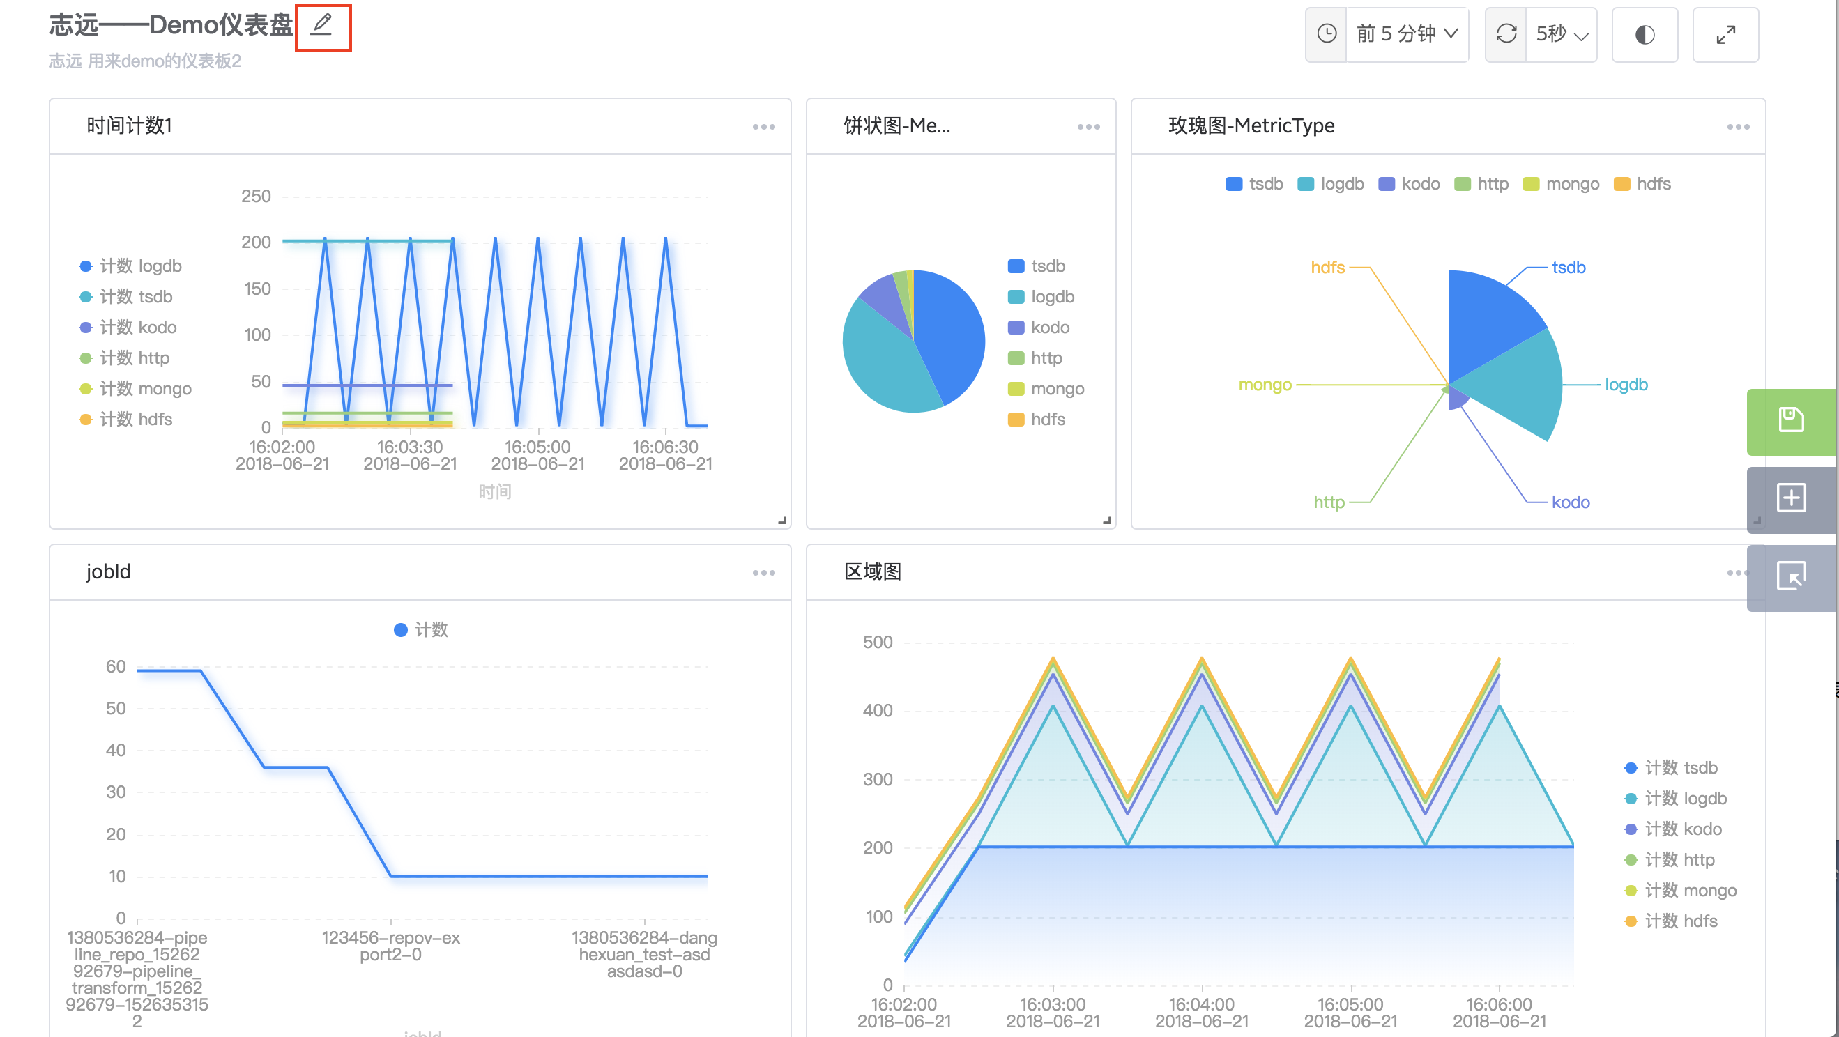Toggle kodo series in pie chart legend

[1039, 328]
